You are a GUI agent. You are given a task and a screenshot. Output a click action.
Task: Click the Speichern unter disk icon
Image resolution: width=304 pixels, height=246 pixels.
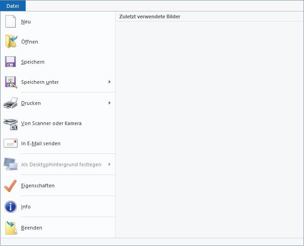pyautogui.click(x=11, y=82)
